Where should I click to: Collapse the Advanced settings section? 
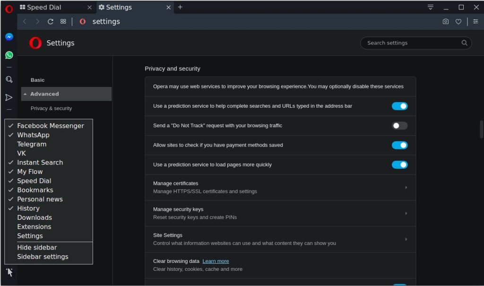pyautogui.click(x=66, y=94)
